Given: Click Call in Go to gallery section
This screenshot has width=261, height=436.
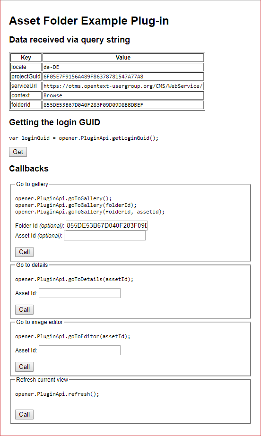Looking at the screenshot, I should (24, 252).
